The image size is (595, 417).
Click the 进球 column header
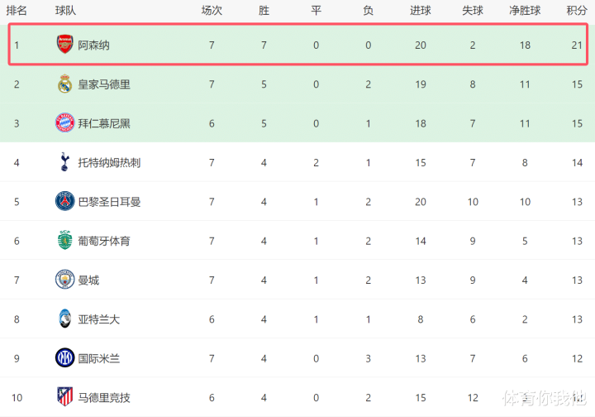tap(421, 11)
